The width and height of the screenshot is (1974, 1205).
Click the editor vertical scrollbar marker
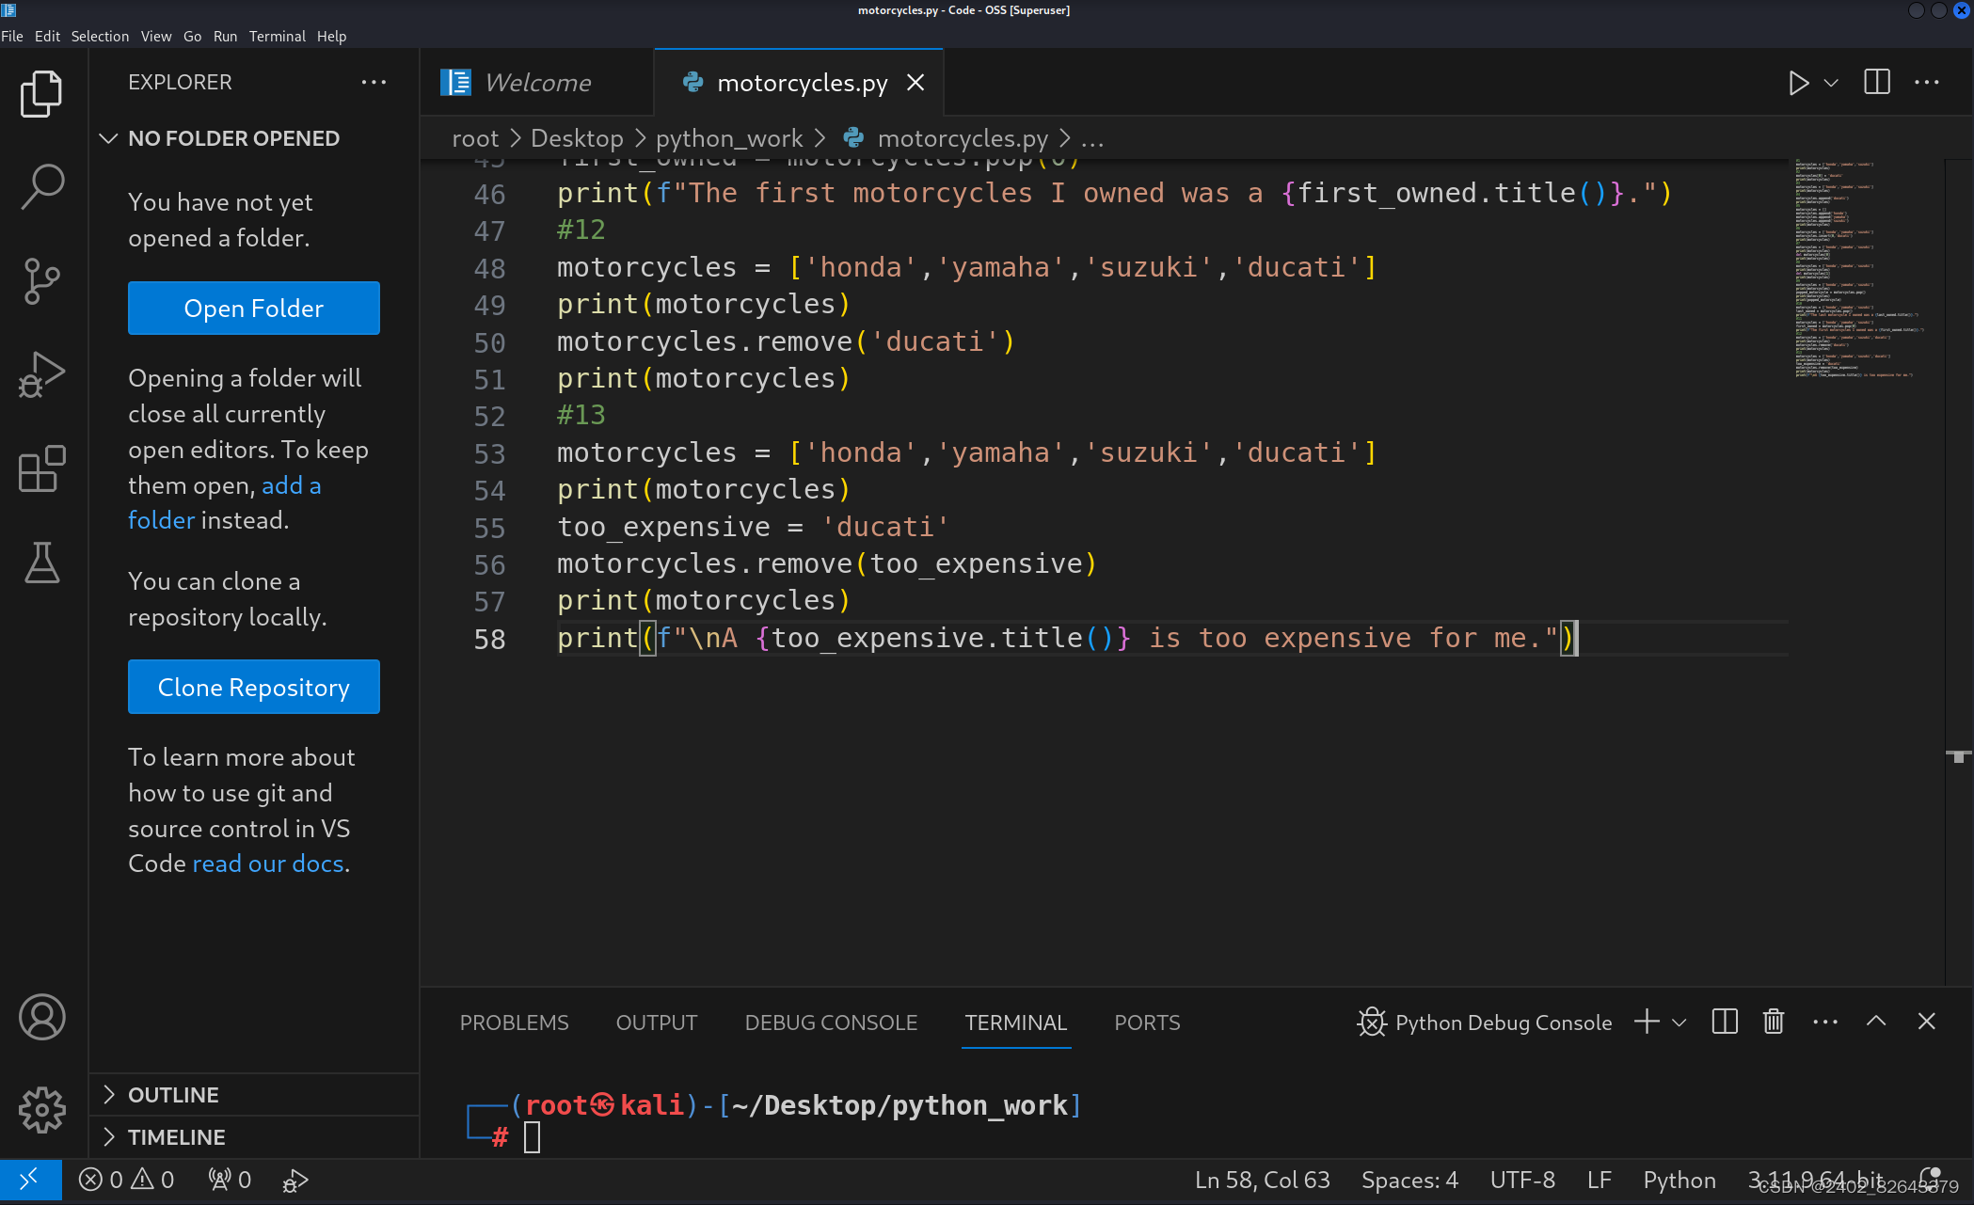tap(1959, 755)
